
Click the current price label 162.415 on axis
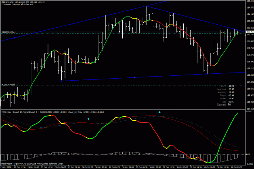coord(250,32)
